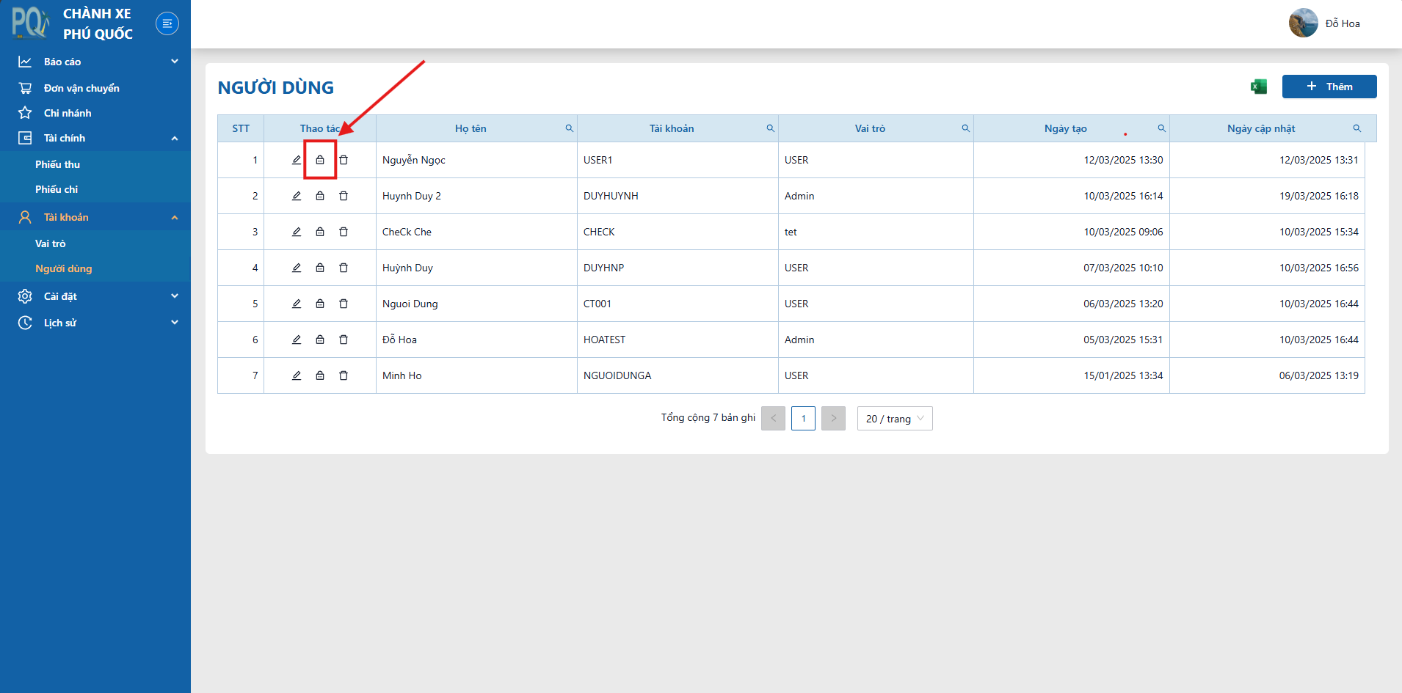Expand the Lịch sử menu
The height and width of the screenshot is (693, 1402).
point(95,323)
